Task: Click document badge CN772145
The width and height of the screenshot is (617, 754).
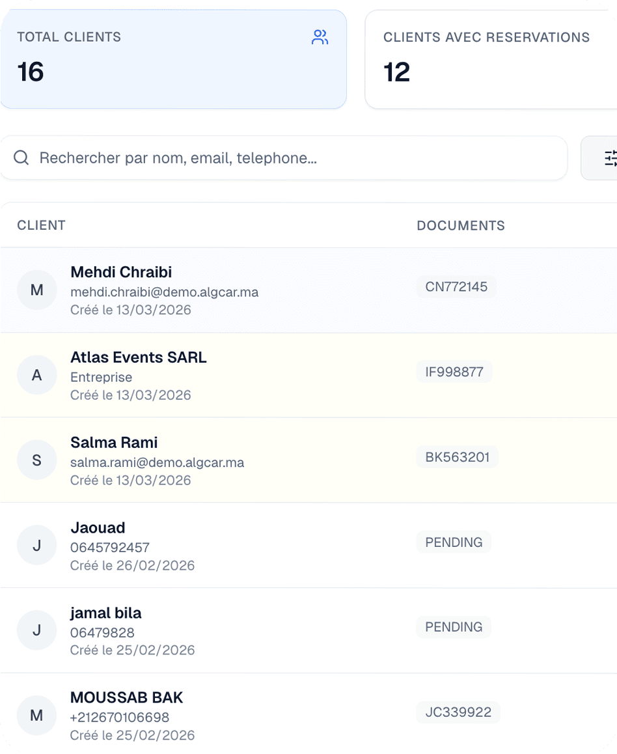Action: (x=456, y=286)
